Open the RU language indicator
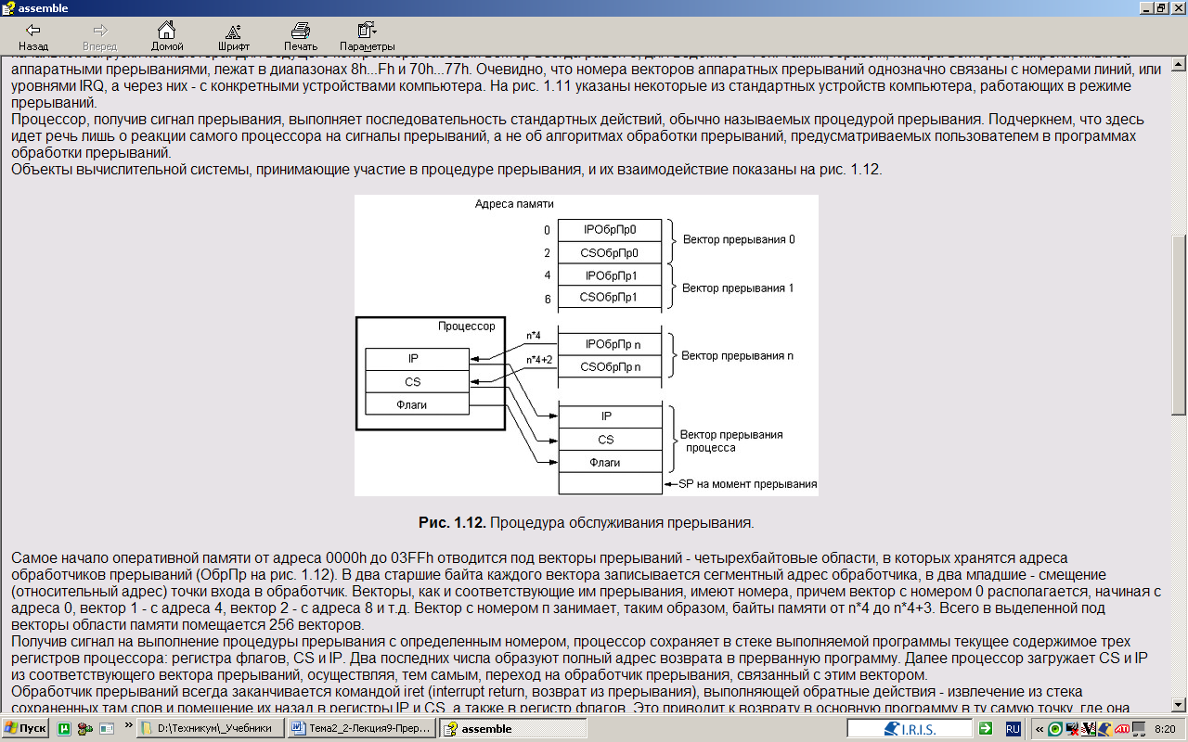This screenshot has height=742, width=1188. click(x=1014, y=729)
